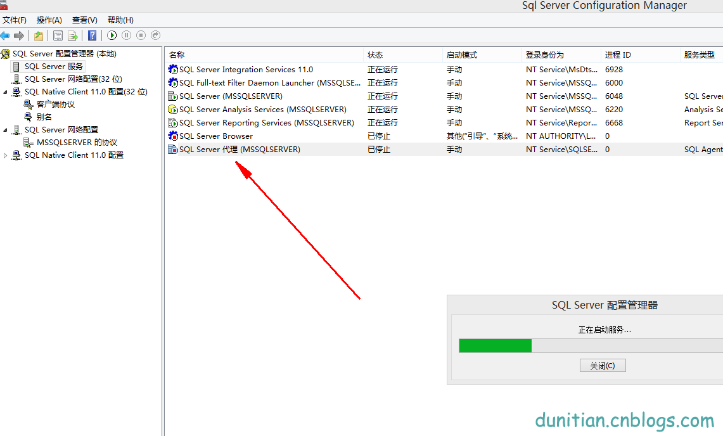Restart the service with the restart icon

point(156,35)
